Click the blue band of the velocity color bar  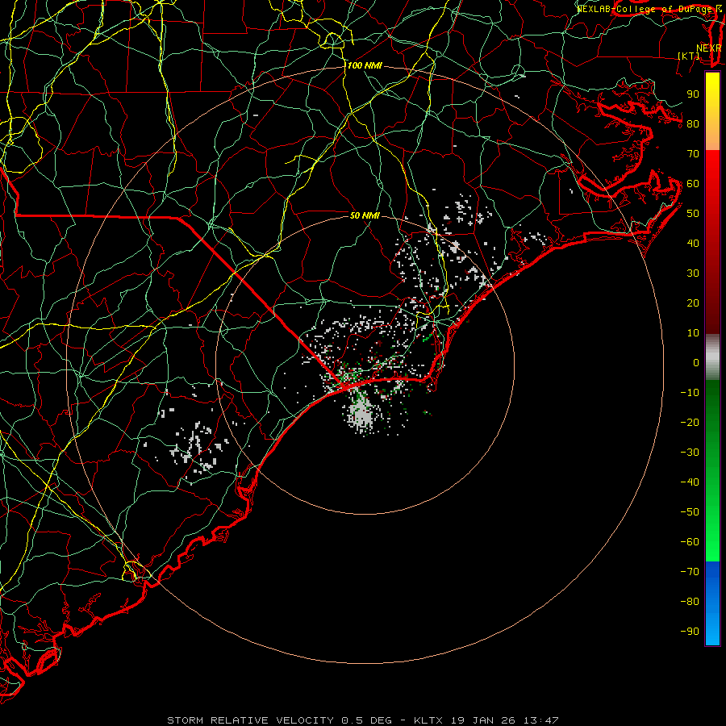click(712, 603)
